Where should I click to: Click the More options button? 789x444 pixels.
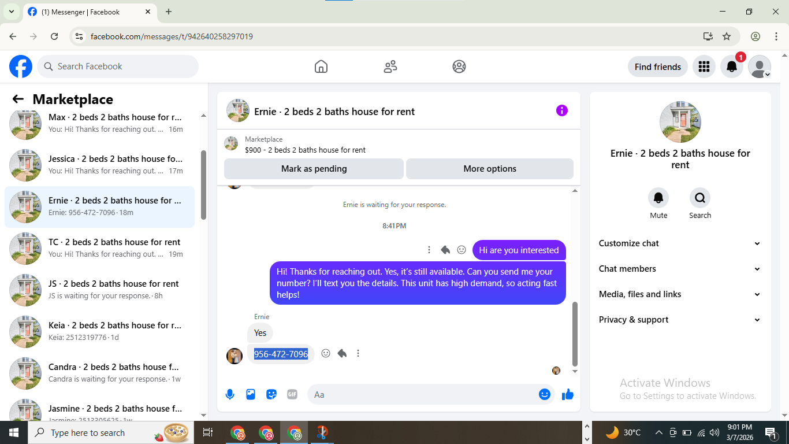[x=490, y=169]
